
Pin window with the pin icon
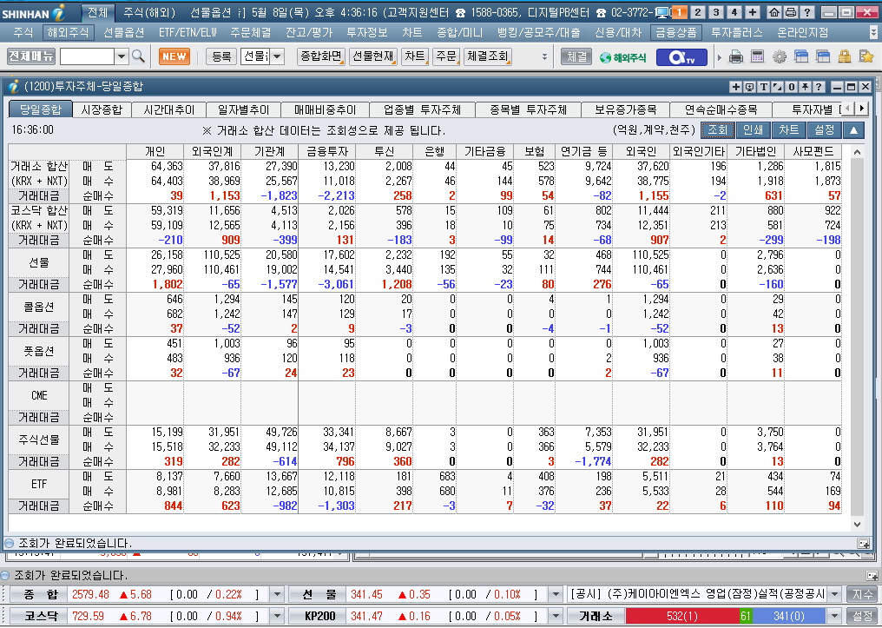(805, 87)
